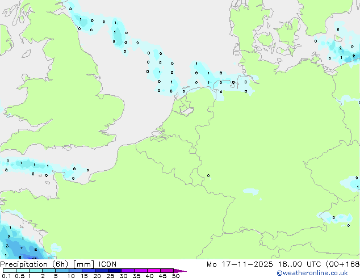Click the date 'Mo 17-11-2025'
This screenshot has height=278, width=360.
[240, 264]
